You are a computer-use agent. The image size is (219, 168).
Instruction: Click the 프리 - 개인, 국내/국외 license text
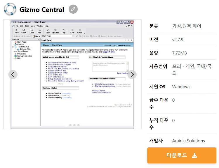[x=192, y=70]
